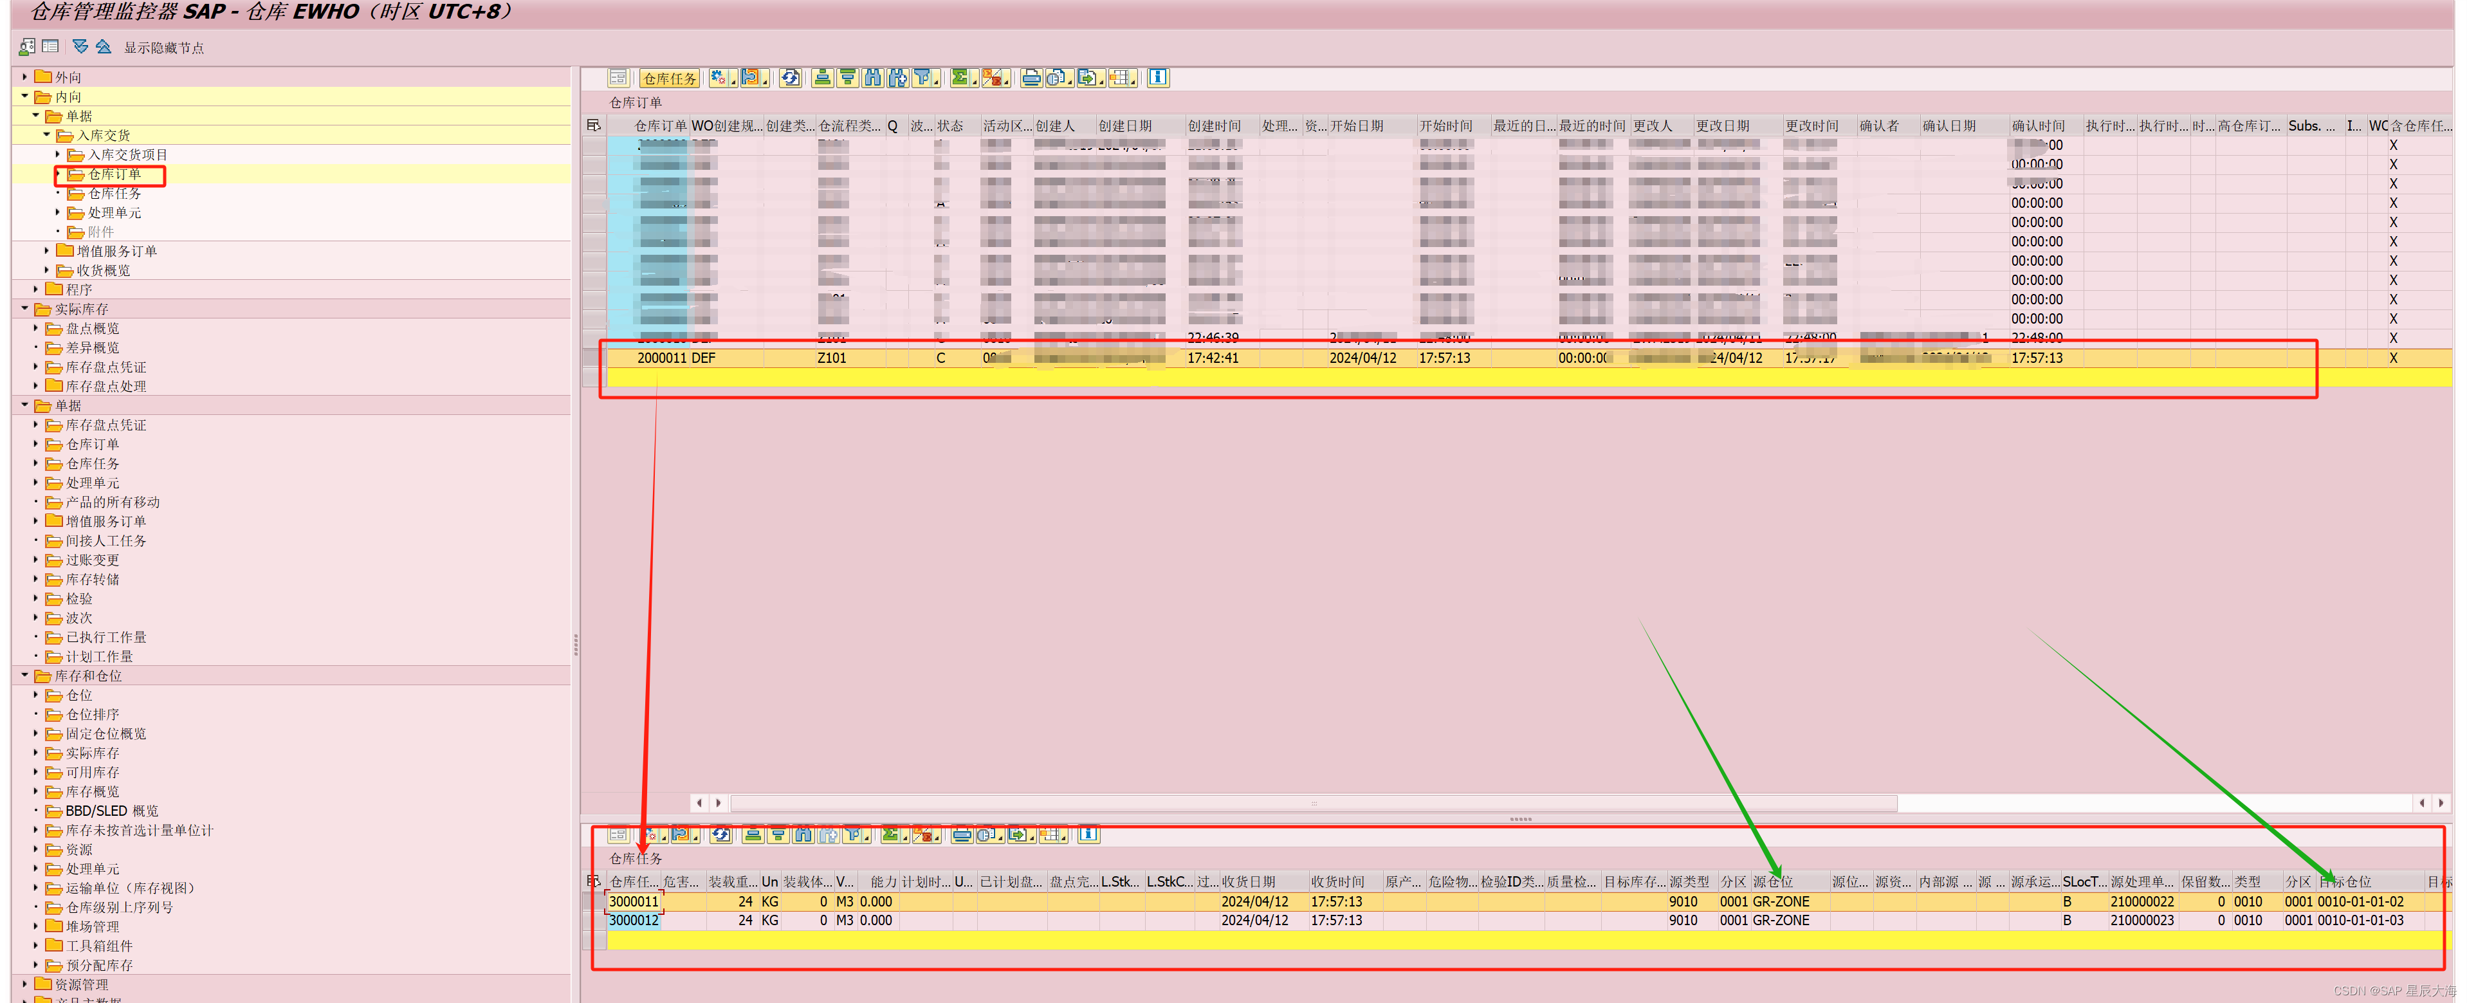Click expand all nodes double-arrow icon
Viewport: 2467px width, 1003px height.
tap(80, 47)
